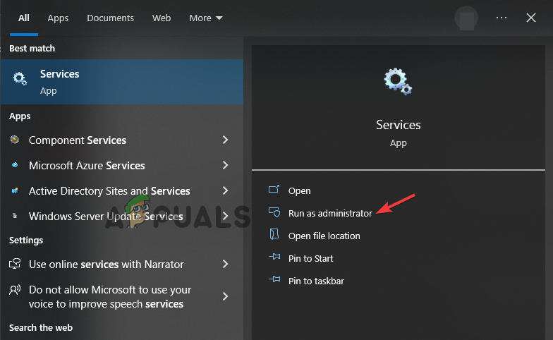Click the Narrator online services settings icon
The height and width of the screenshot is (340, 553).
tap(14, 264)
